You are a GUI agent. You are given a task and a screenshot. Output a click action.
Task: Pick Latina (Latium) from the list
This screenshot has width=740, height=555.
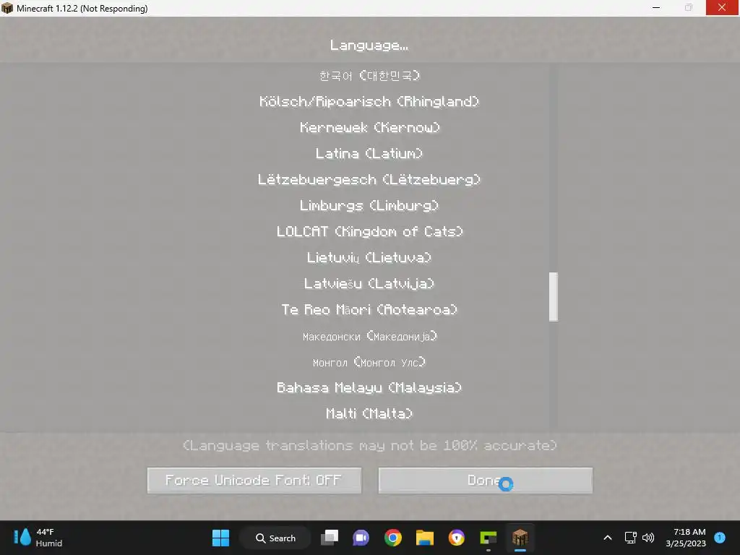click(x=369, y=153)
